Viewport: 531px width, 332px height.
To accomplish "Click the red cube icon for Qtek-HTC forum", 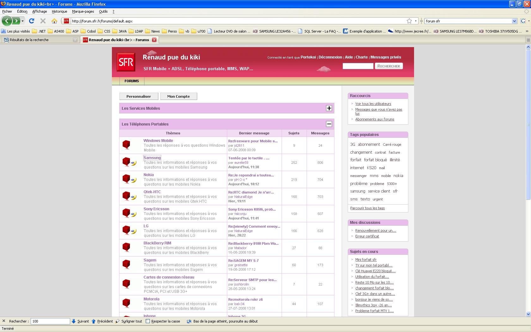I will click(x=126, y=196).
